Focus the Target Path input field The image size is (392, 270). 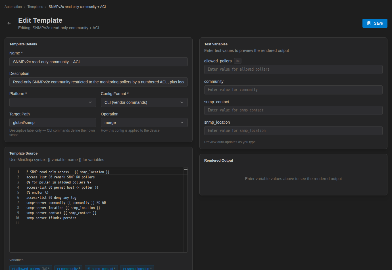(53, 123)
